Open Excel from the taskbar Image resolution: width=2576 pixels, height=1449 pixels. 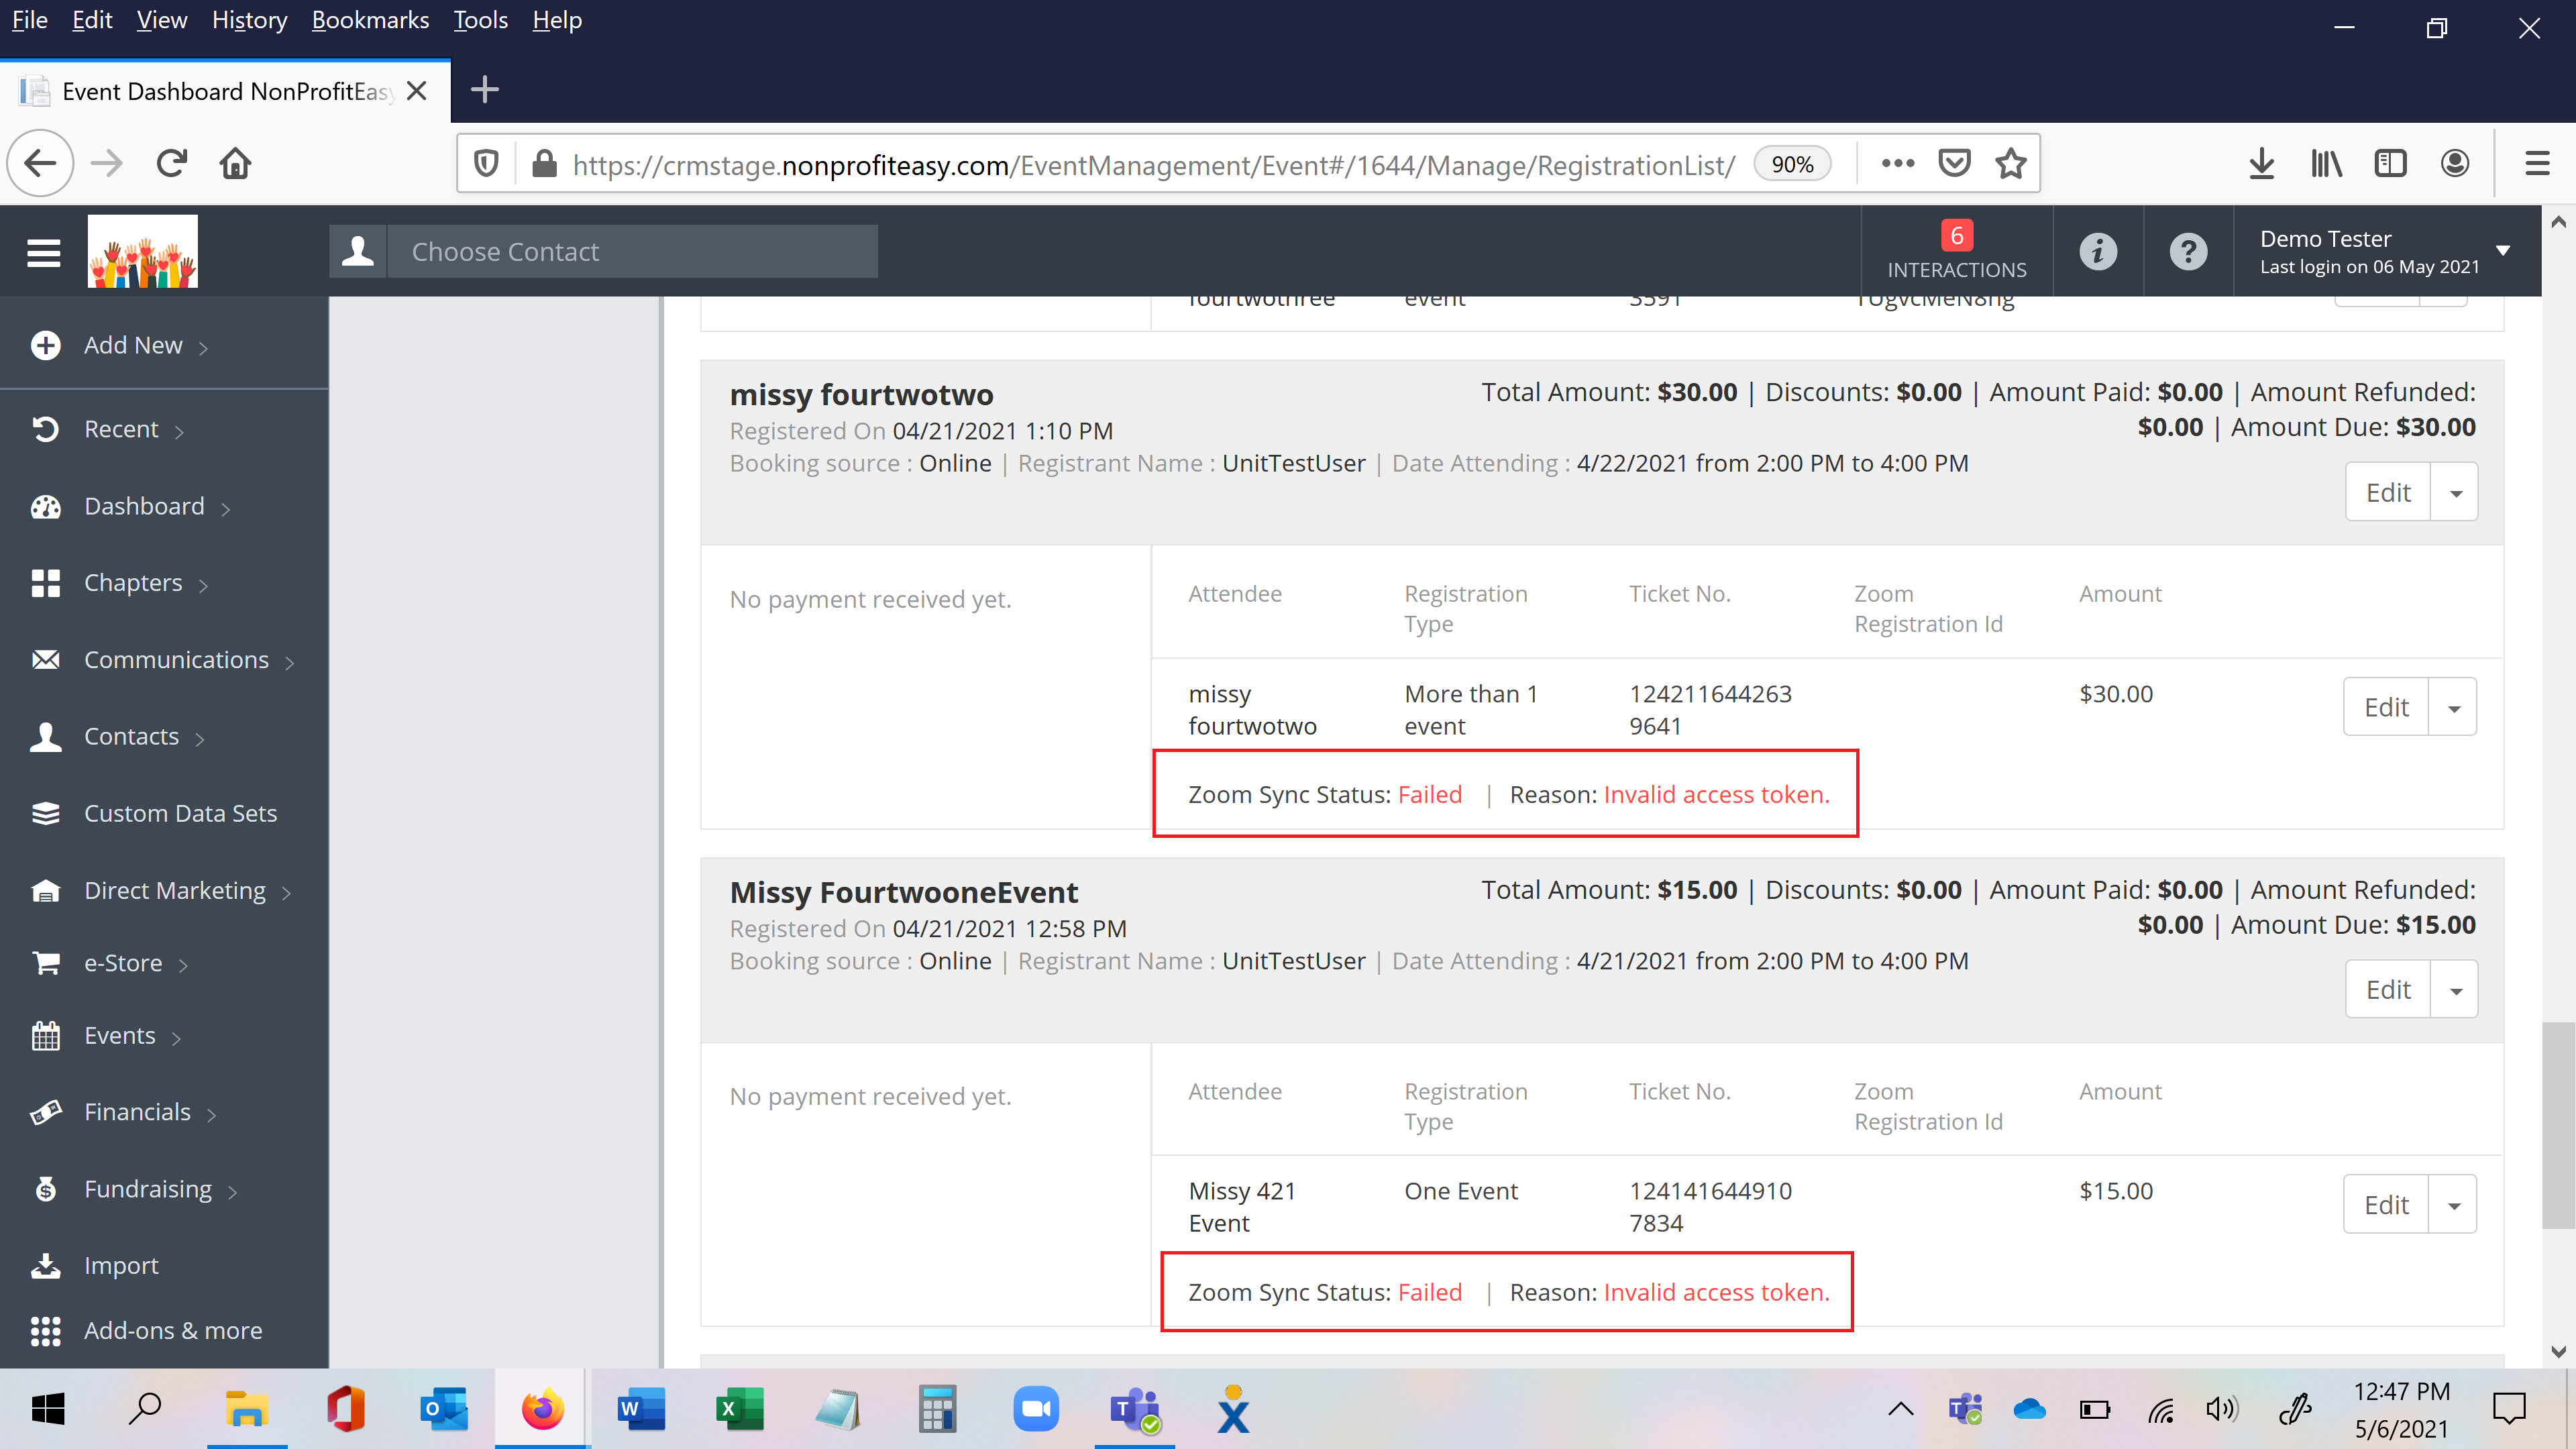740,1409
